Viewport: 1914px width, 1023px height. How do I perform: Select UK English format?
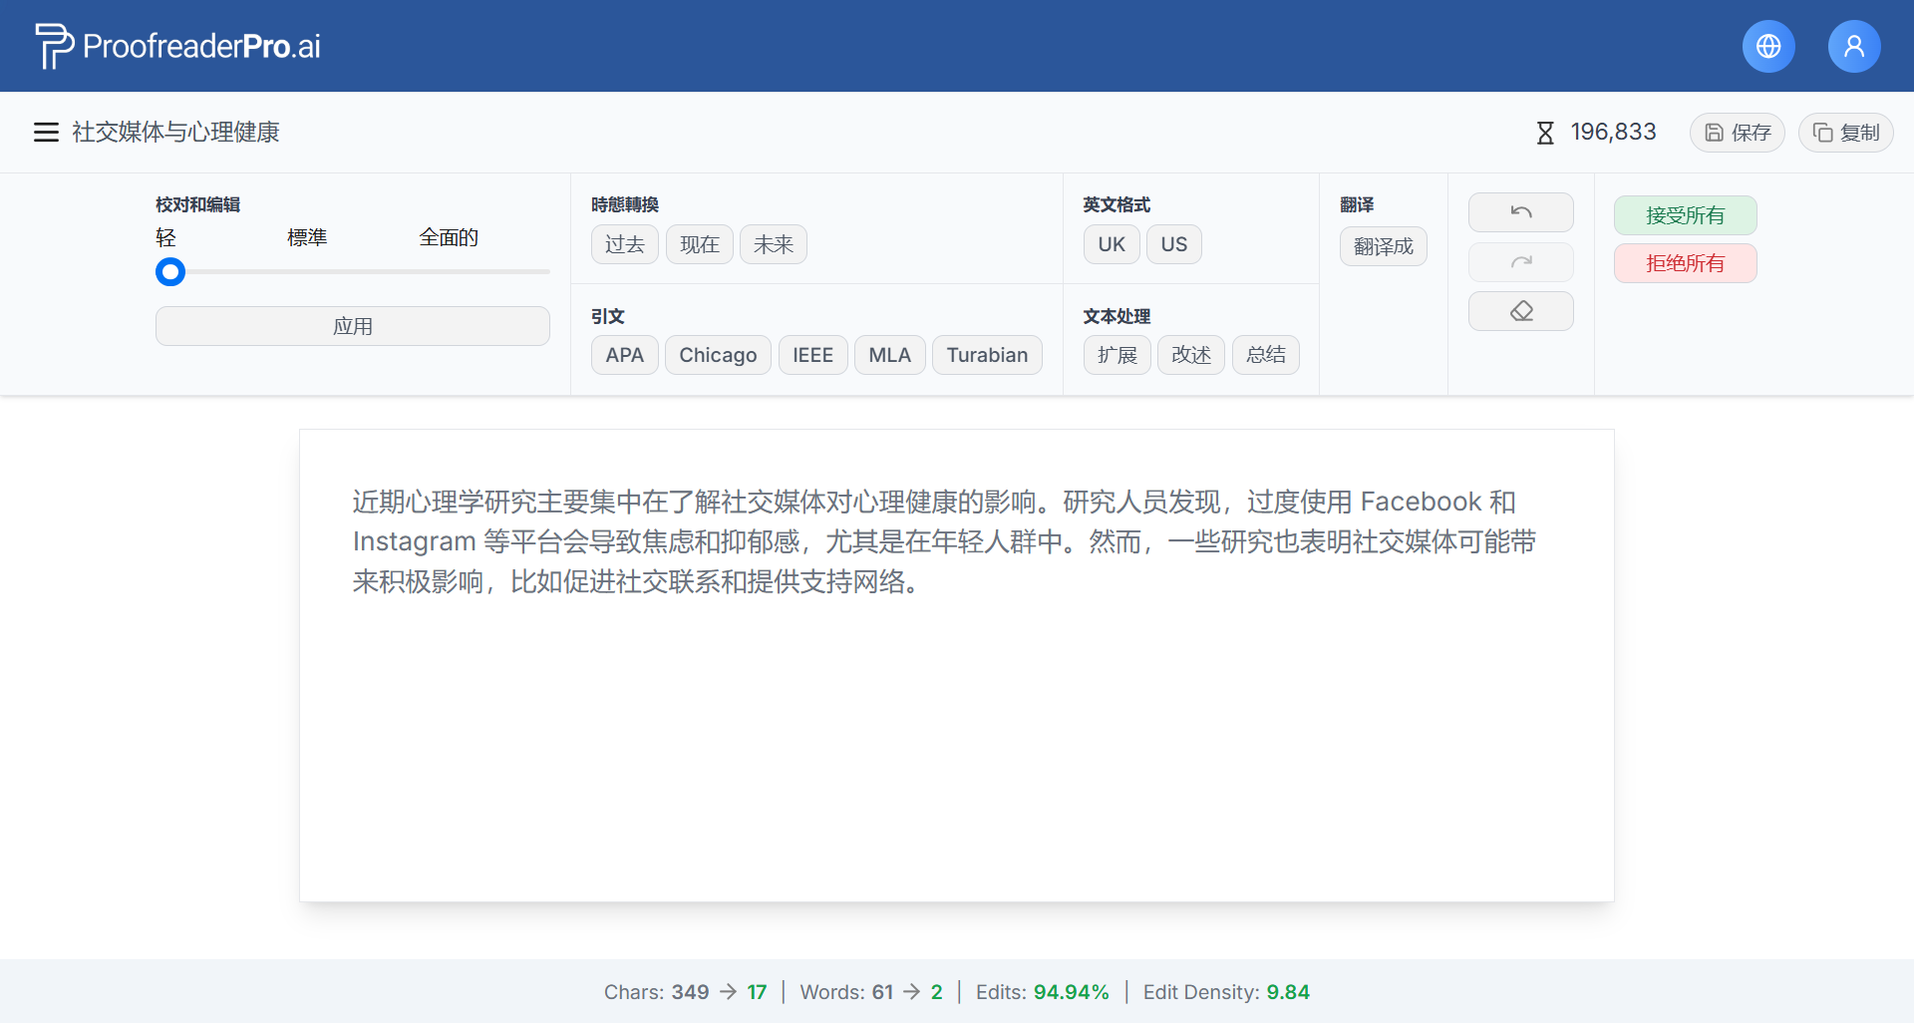tap(1111, 244)
